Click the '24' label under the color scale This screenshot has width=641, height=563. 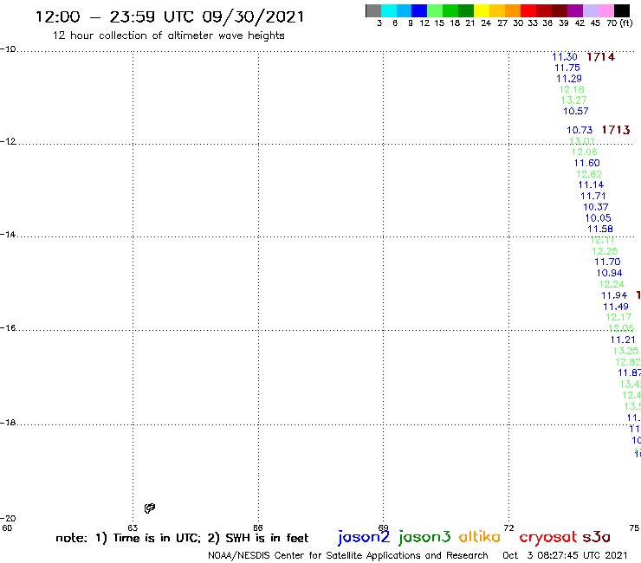(486, 23)
